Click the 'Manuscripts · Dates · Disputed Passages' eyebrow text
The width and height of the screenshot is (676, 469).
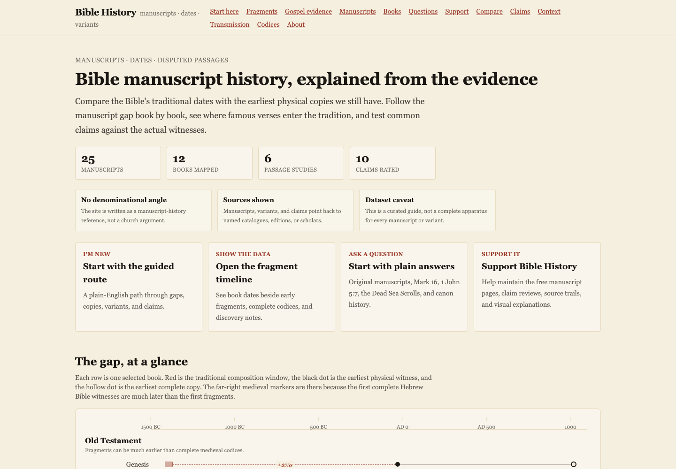152,60
